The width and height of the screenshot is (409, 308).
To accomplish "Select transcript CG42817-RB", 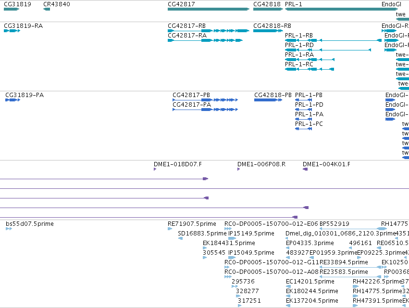I will coord(209,31).
